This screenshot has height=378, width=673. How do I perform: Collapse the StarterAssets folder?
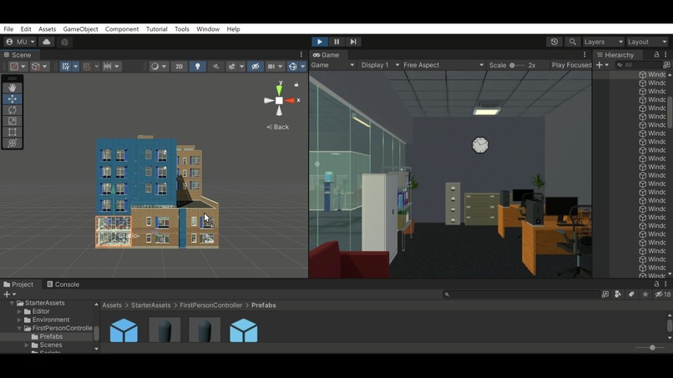pyautogui.click(x=12, y=303)
